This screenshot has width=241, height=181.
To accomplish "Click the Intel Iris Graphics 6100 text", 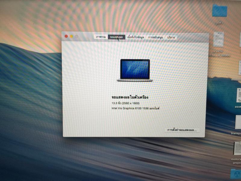I will point(135,108).
